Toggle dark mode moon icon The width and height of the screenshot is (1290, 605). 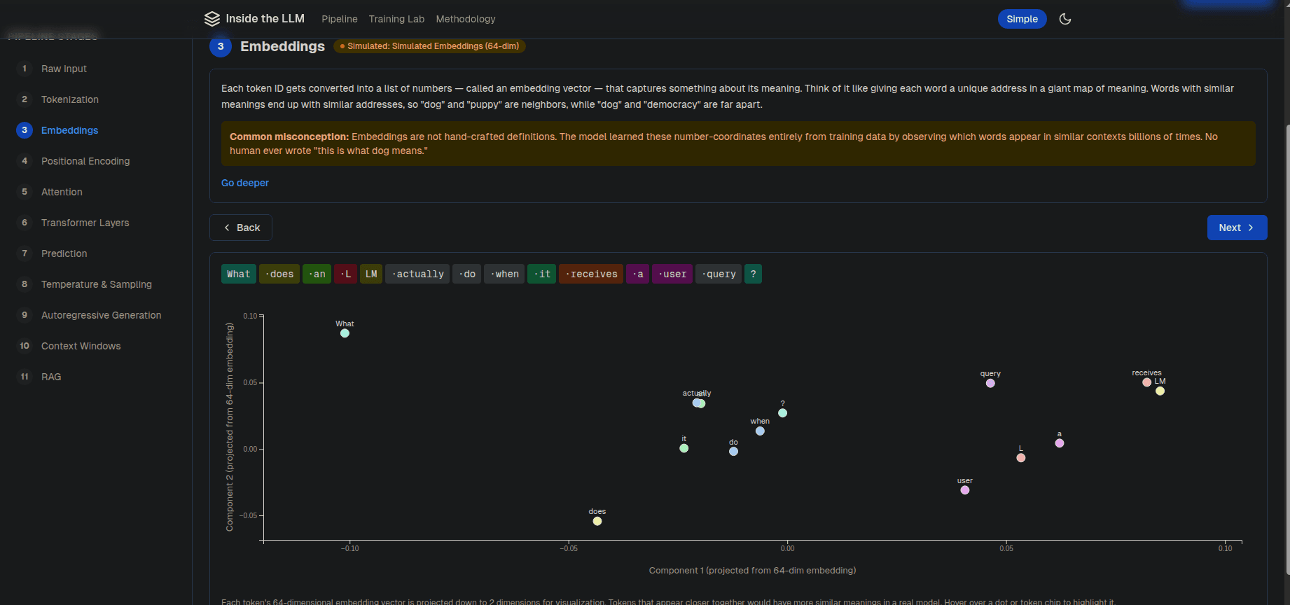click(1065, 19)
